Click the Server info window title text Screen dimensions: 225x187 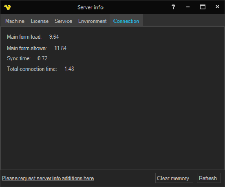(x=90, y=7)
